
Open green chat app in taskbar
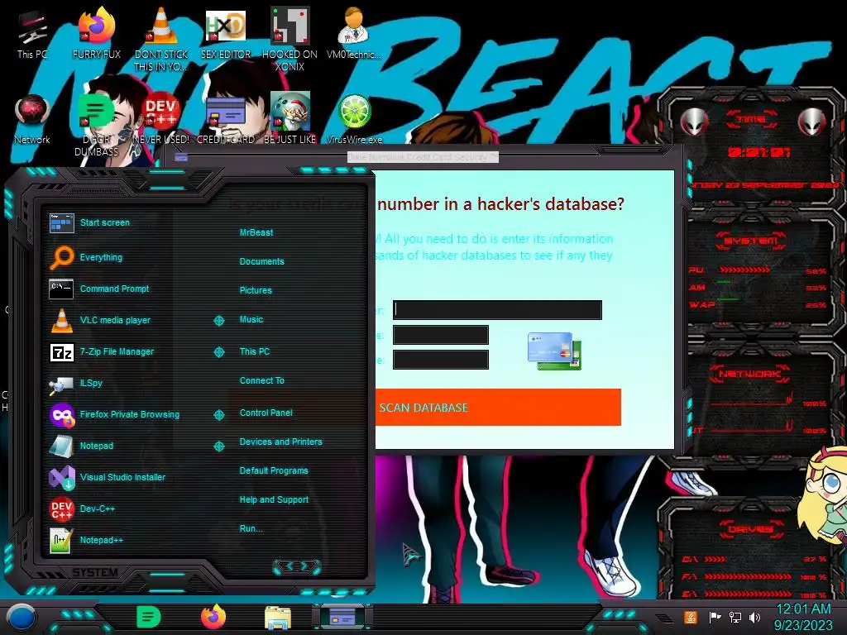(149, 617)
